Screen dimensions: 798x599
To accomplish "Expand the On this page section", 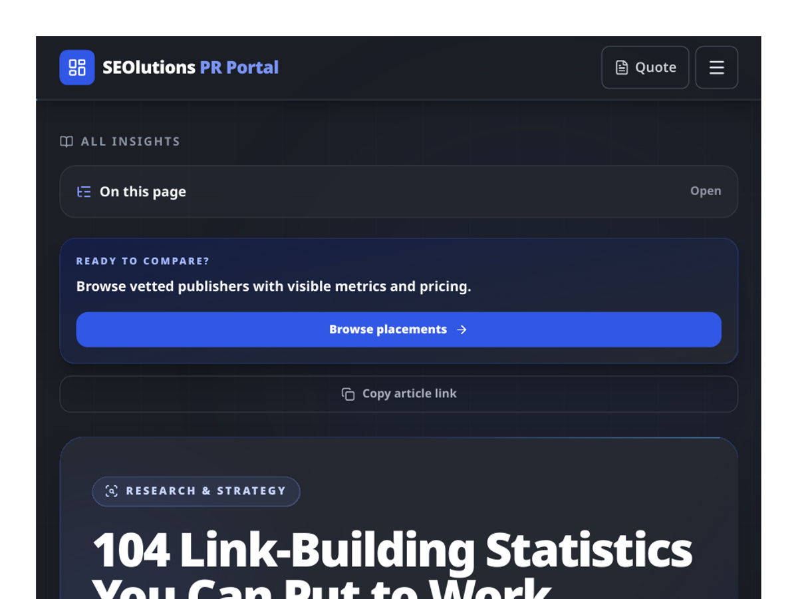I will 398,192.
